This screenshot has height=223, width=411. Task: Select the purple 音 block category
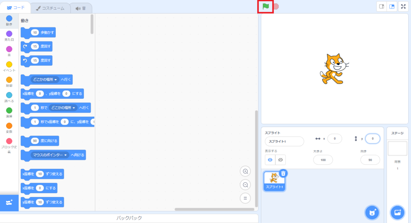point(9,51)
